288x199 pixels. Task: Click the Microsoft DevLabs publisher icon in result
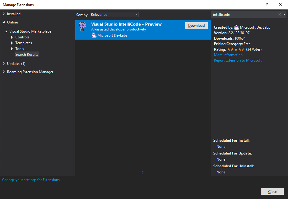94,35
